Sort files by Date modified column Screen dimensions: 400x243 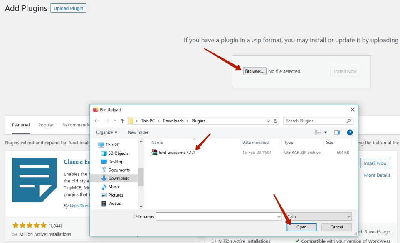[255, 143]
